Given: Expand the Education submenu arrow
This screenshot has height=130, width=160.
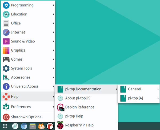Looking at the screenshot, I should (x=54, y=14).
